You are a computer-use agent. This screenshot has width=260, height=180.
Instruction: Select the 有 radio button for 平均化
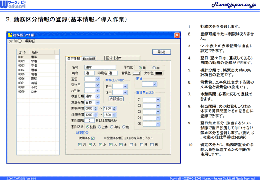coord(154,68)
